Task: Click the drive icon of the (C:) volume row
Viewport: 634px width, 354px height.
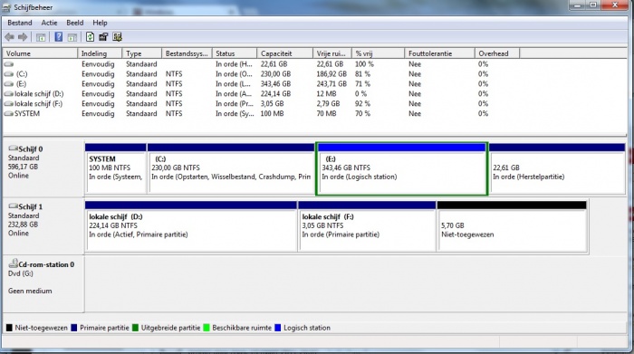Action: (8, 74)
